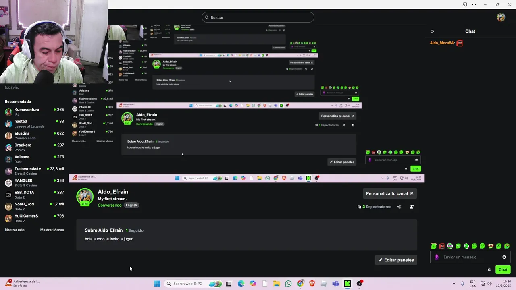Insert the angry red face emote
The image size is (516, 290).
(x=442, y=246)
